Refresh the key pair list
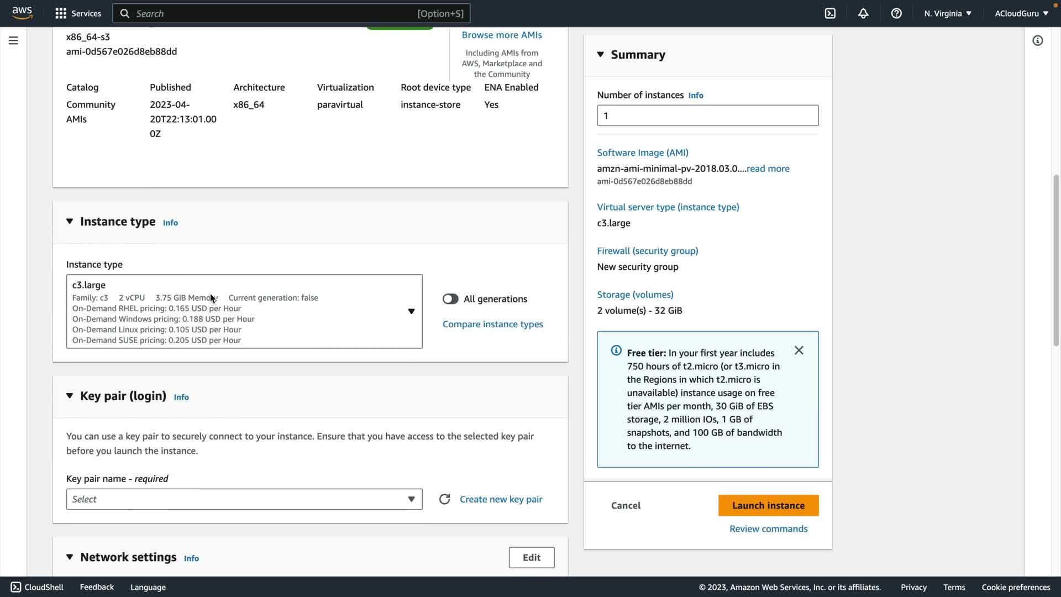1061x597 pixels. tap(444, 499)
